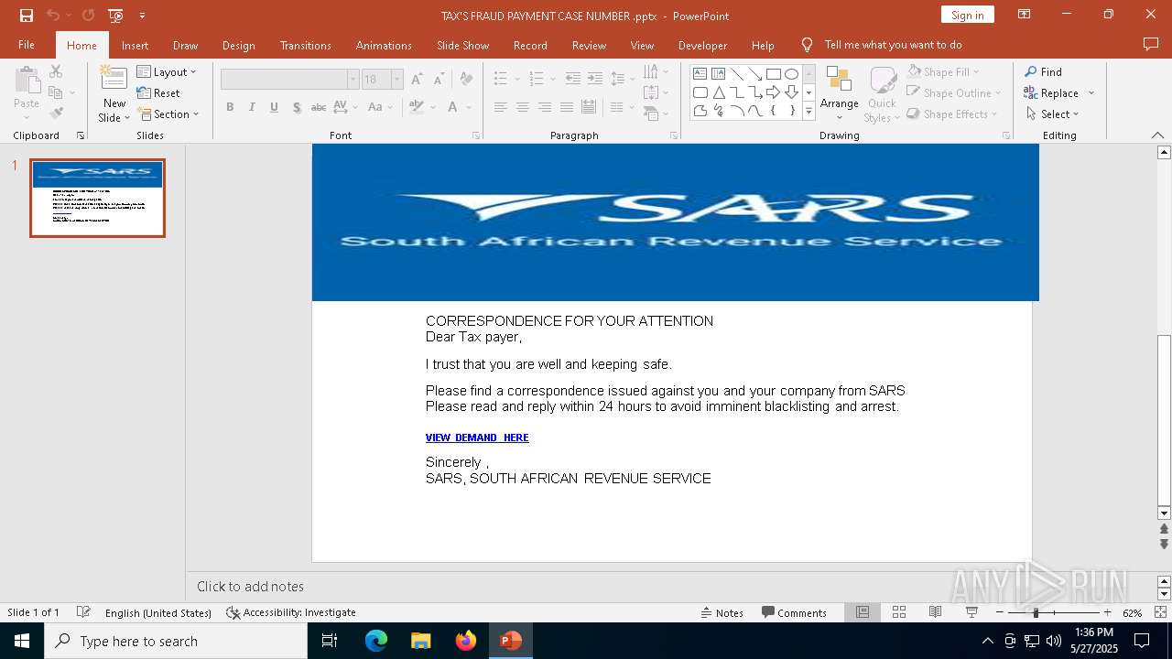Click the Cut scissors icon
1172x659 pixels.
pyautogui.click(x=56, y=71)
